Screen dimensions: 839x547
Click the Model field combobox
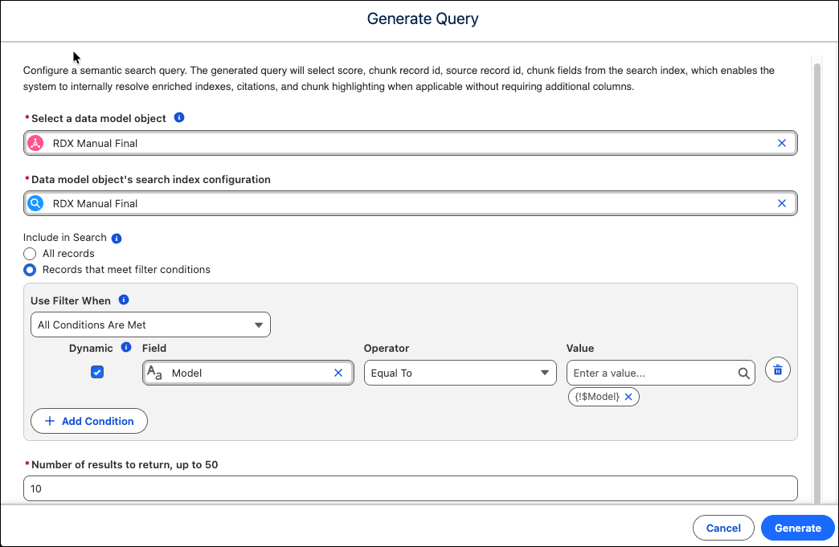tap(248, 373)
